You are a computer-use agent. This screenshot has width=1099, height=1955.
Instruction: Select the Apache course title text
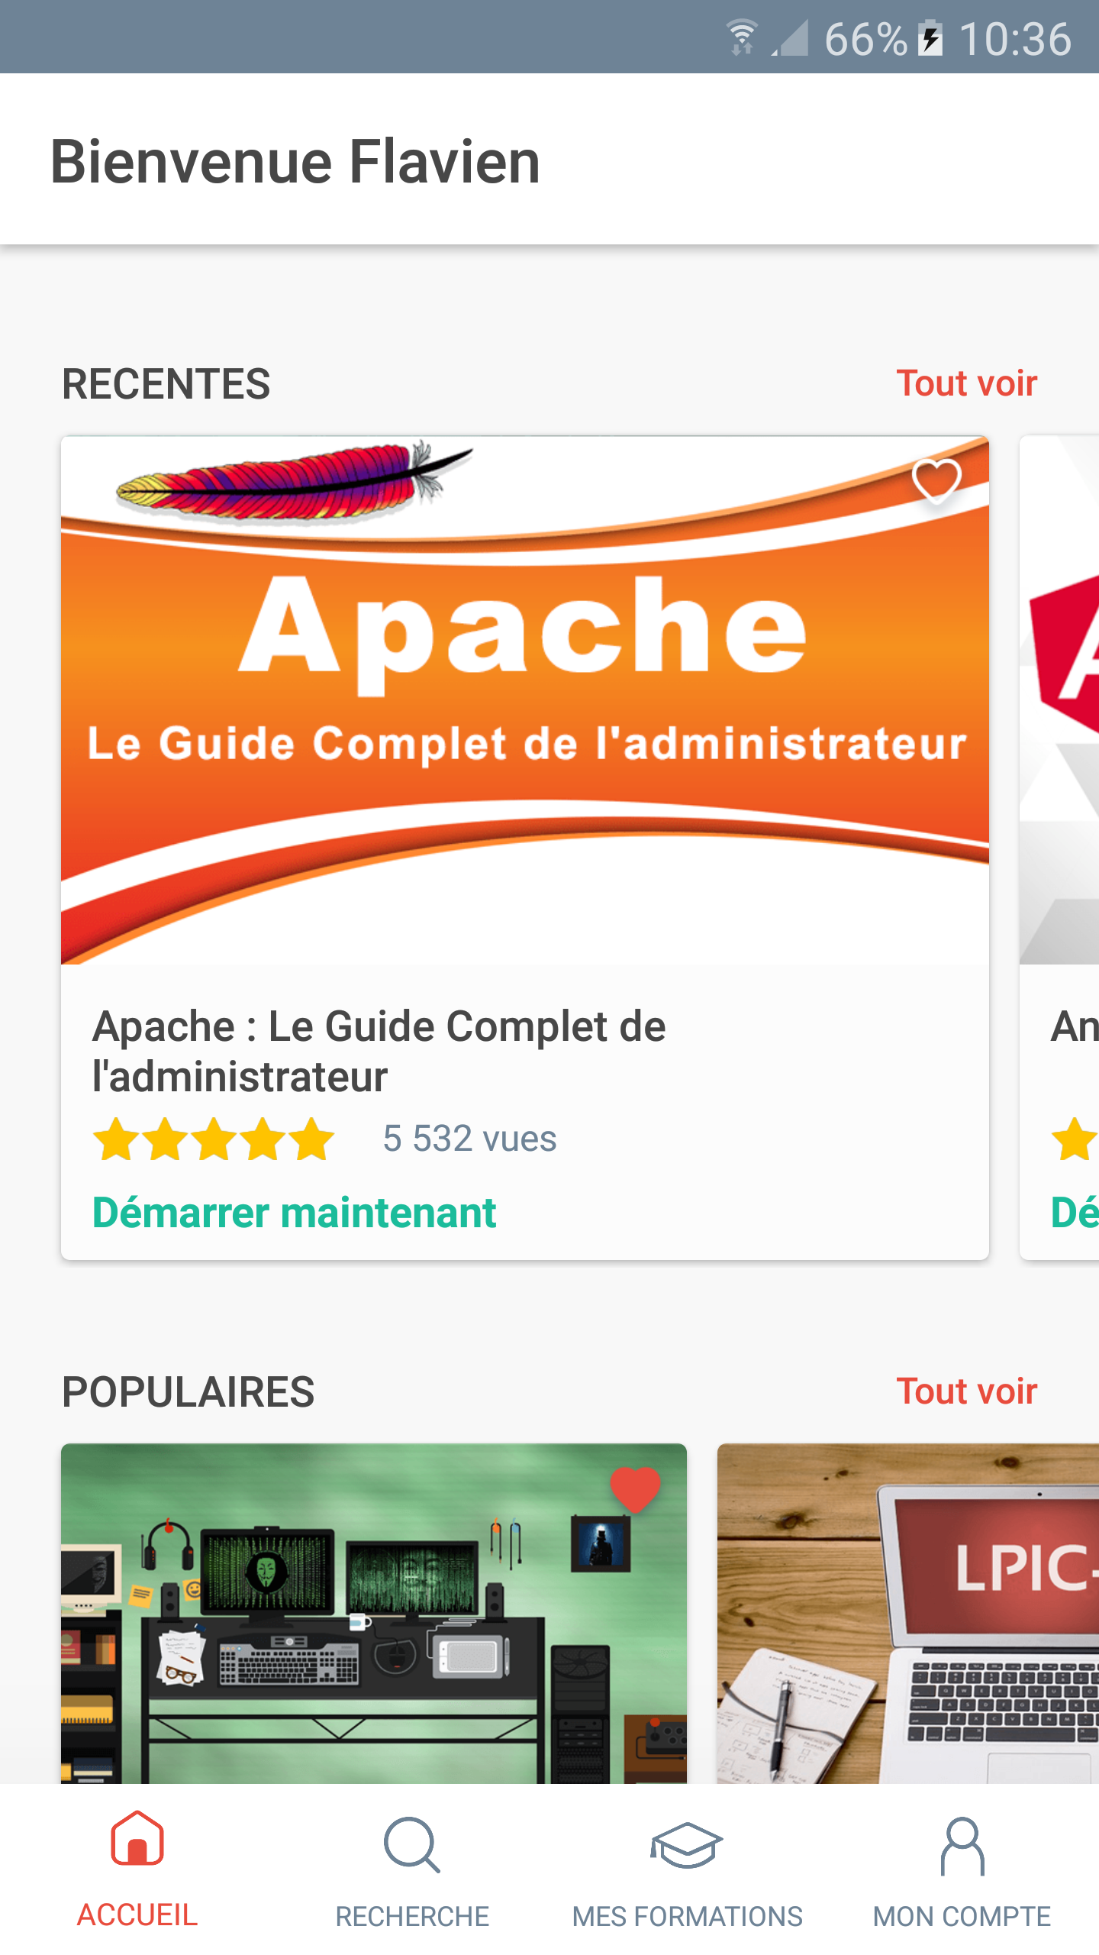379,1051
